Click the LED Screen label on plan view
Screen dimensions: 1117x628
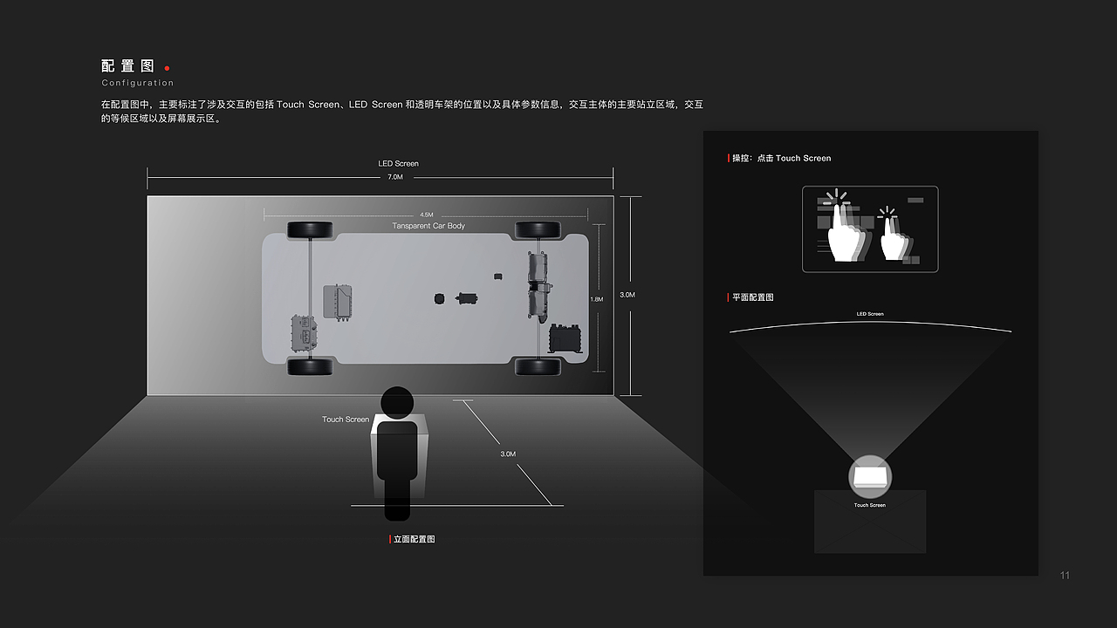[x=870, y=314]
